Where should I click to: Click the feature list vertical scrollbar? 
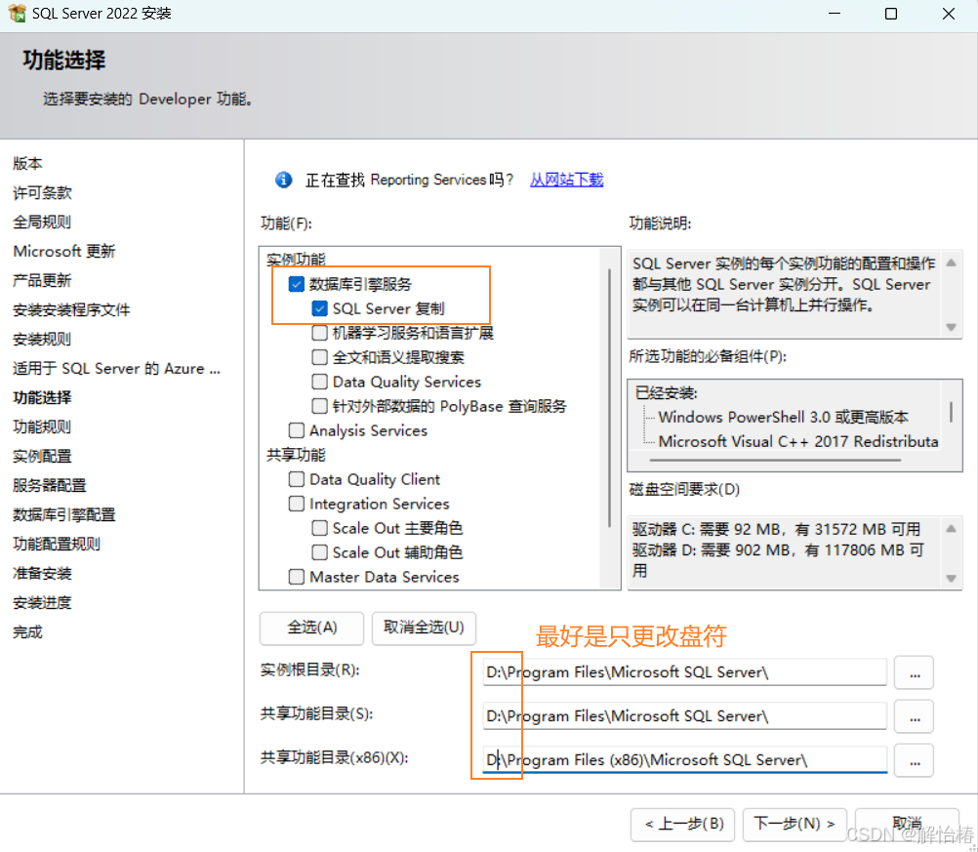(x=609, y=399)
